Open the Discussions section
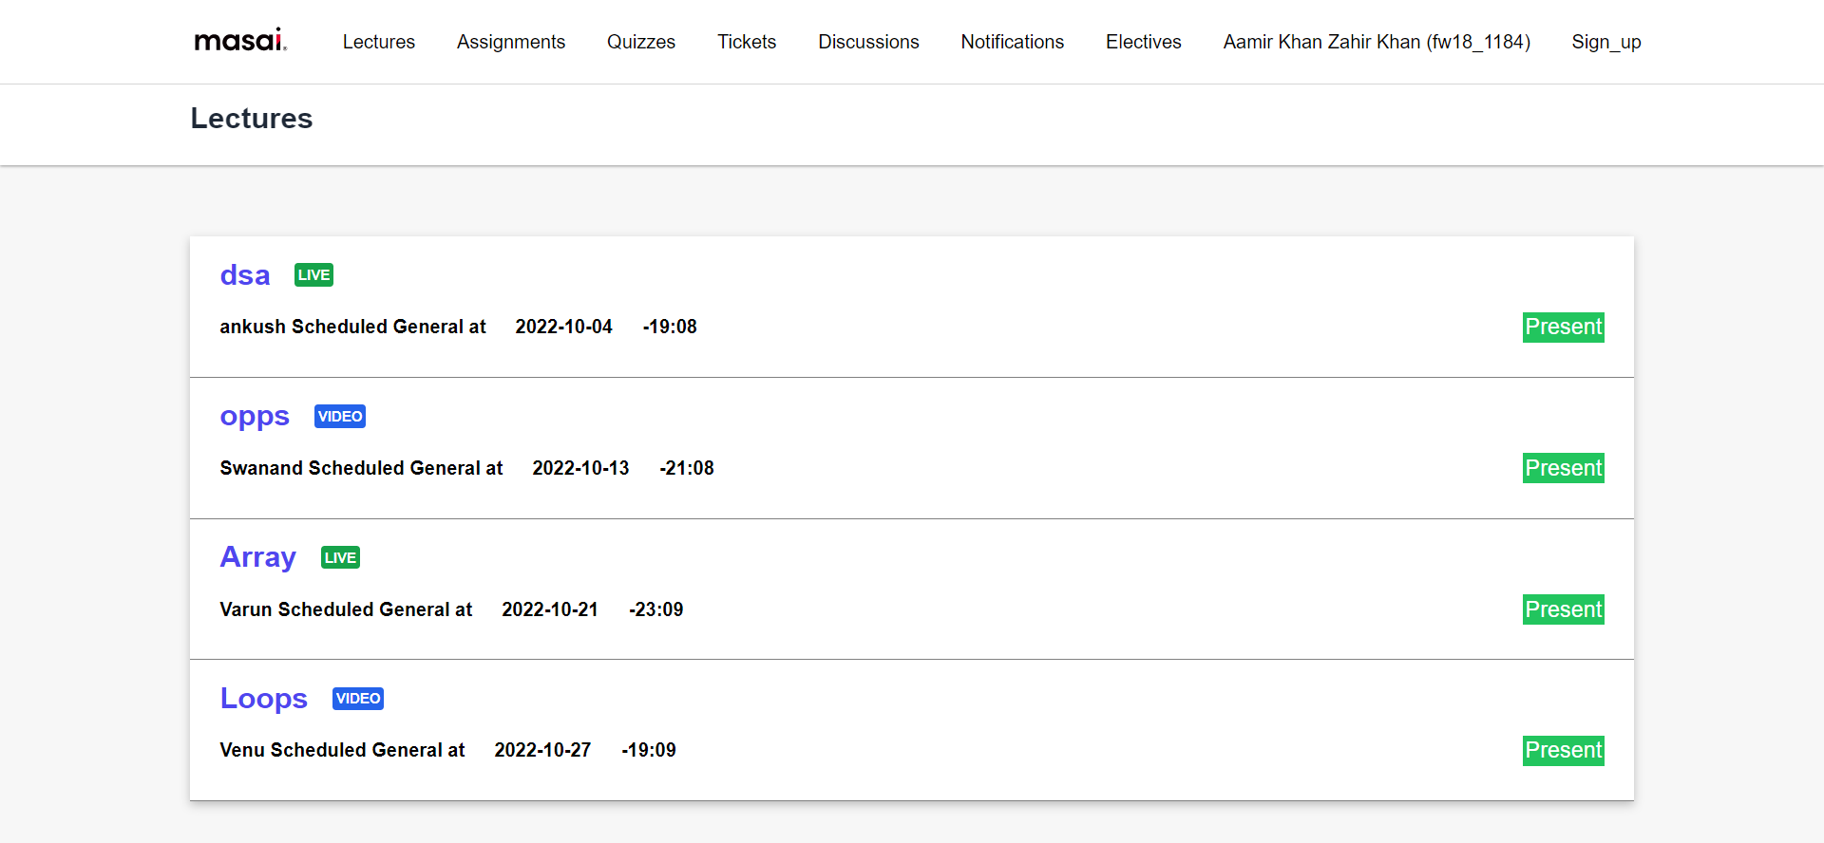 tap(868, 42)
